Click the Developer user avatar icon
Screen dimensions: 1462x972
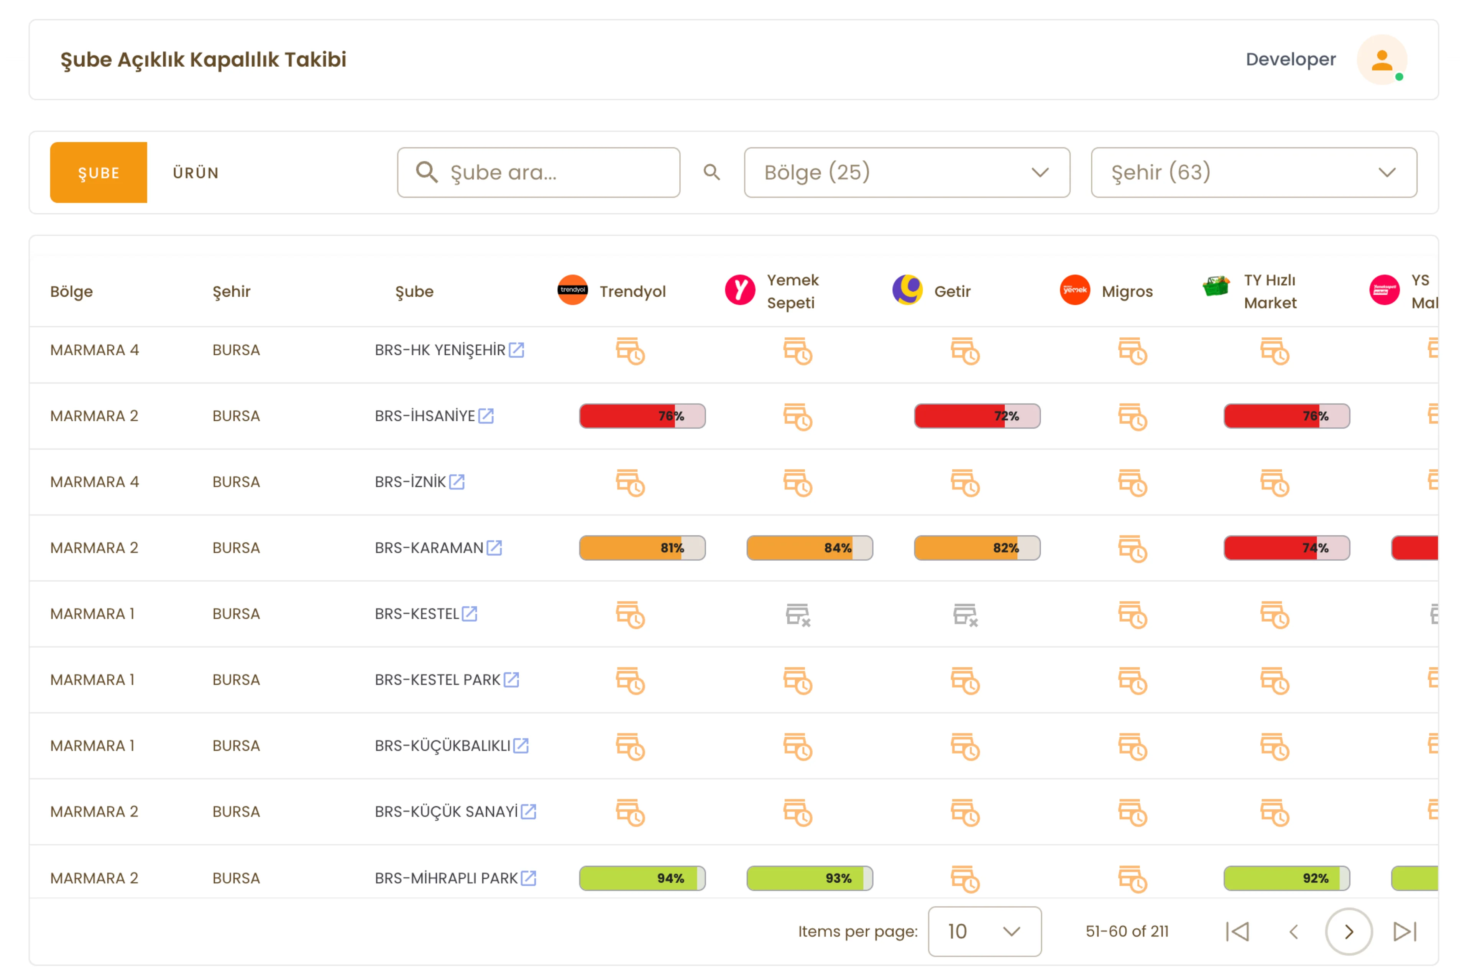pyautogui.click(x=1382, y=60)
